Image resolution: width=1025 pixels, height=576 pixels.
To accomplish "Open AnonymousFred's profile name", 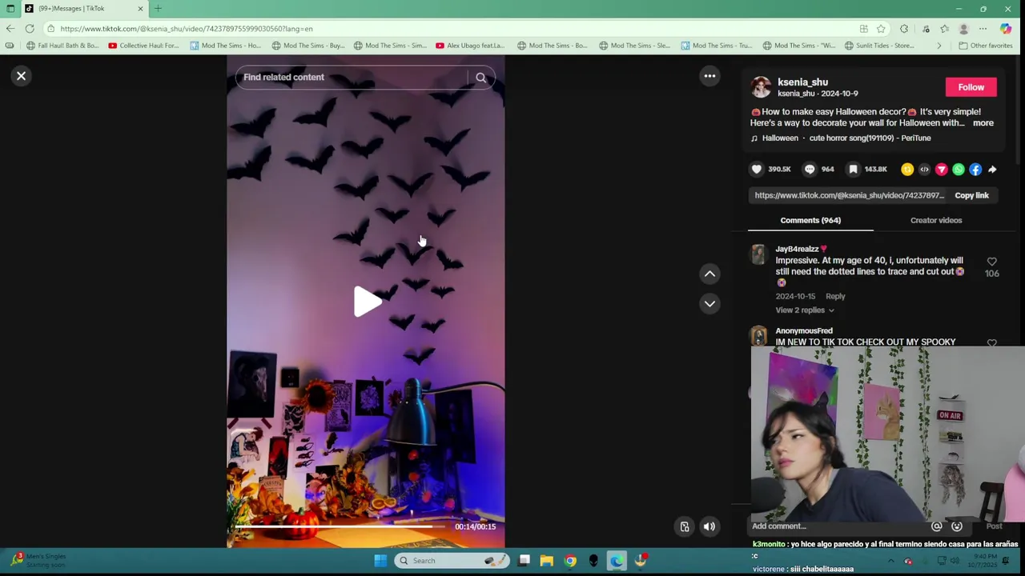I will [803, 330].
